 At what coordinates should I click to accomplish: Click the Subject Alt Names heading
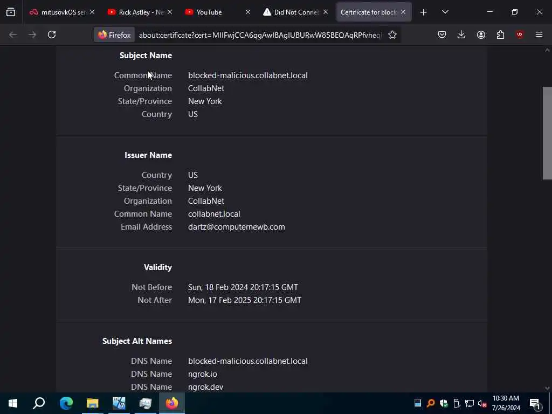coord(137,341)
